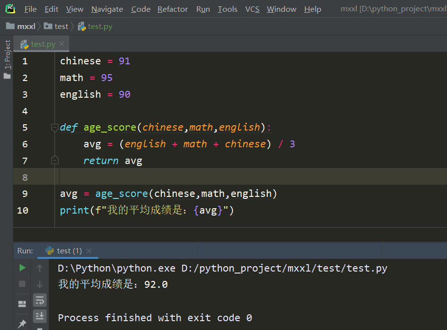Toggle scroll to end of output
Viewport: 447px width, 330px height.
click(x=40, y=316)
